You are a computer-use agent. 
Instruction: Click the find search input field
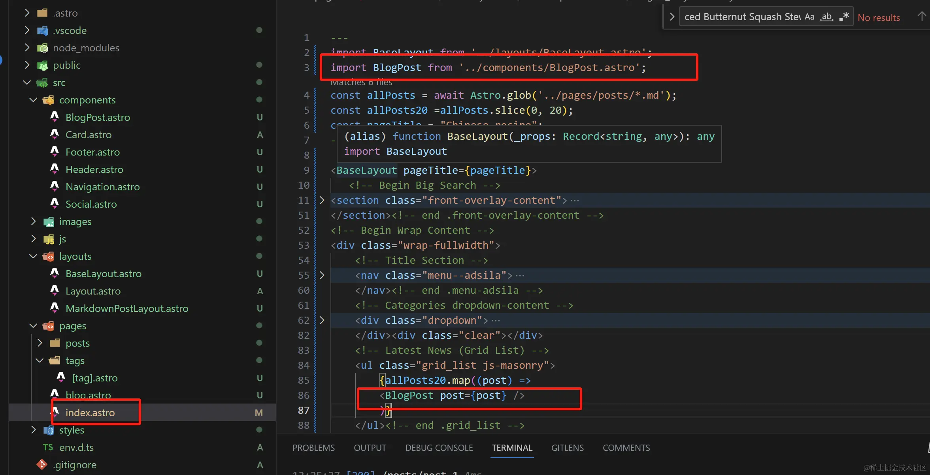click(x=741, y=17)
